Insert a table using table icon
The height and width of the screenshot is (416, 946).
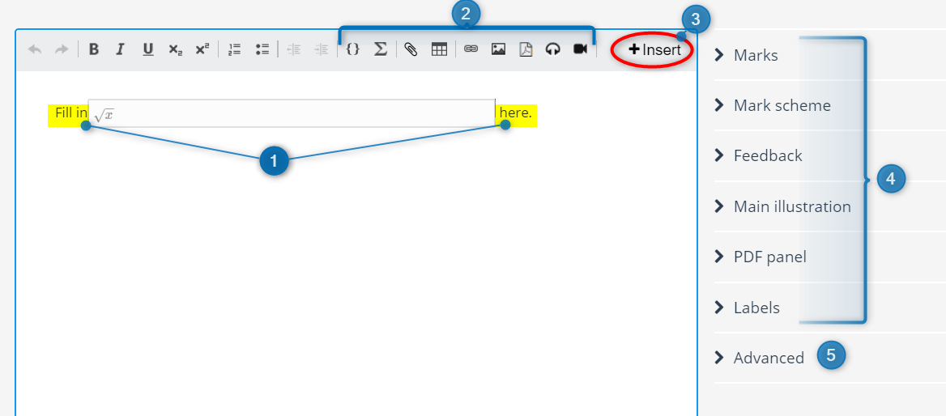(439, 50)
